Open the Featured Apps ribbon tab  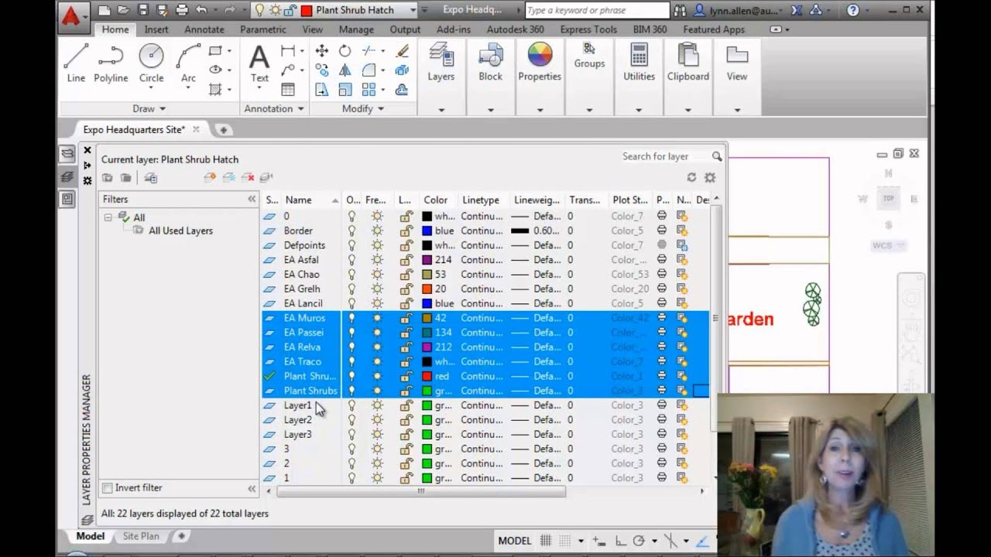(x=714, y=29)
